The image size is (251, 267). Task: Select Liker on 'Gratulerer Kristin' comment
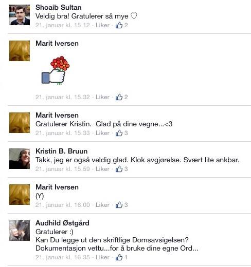(102, 133)
